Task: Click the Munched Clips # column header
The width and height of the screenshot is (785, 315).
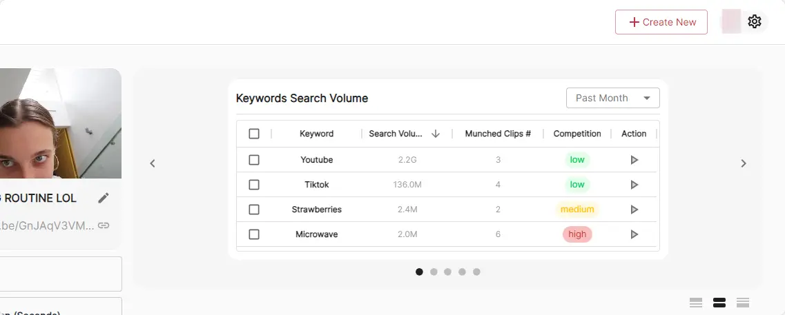Action: point(498,134)
